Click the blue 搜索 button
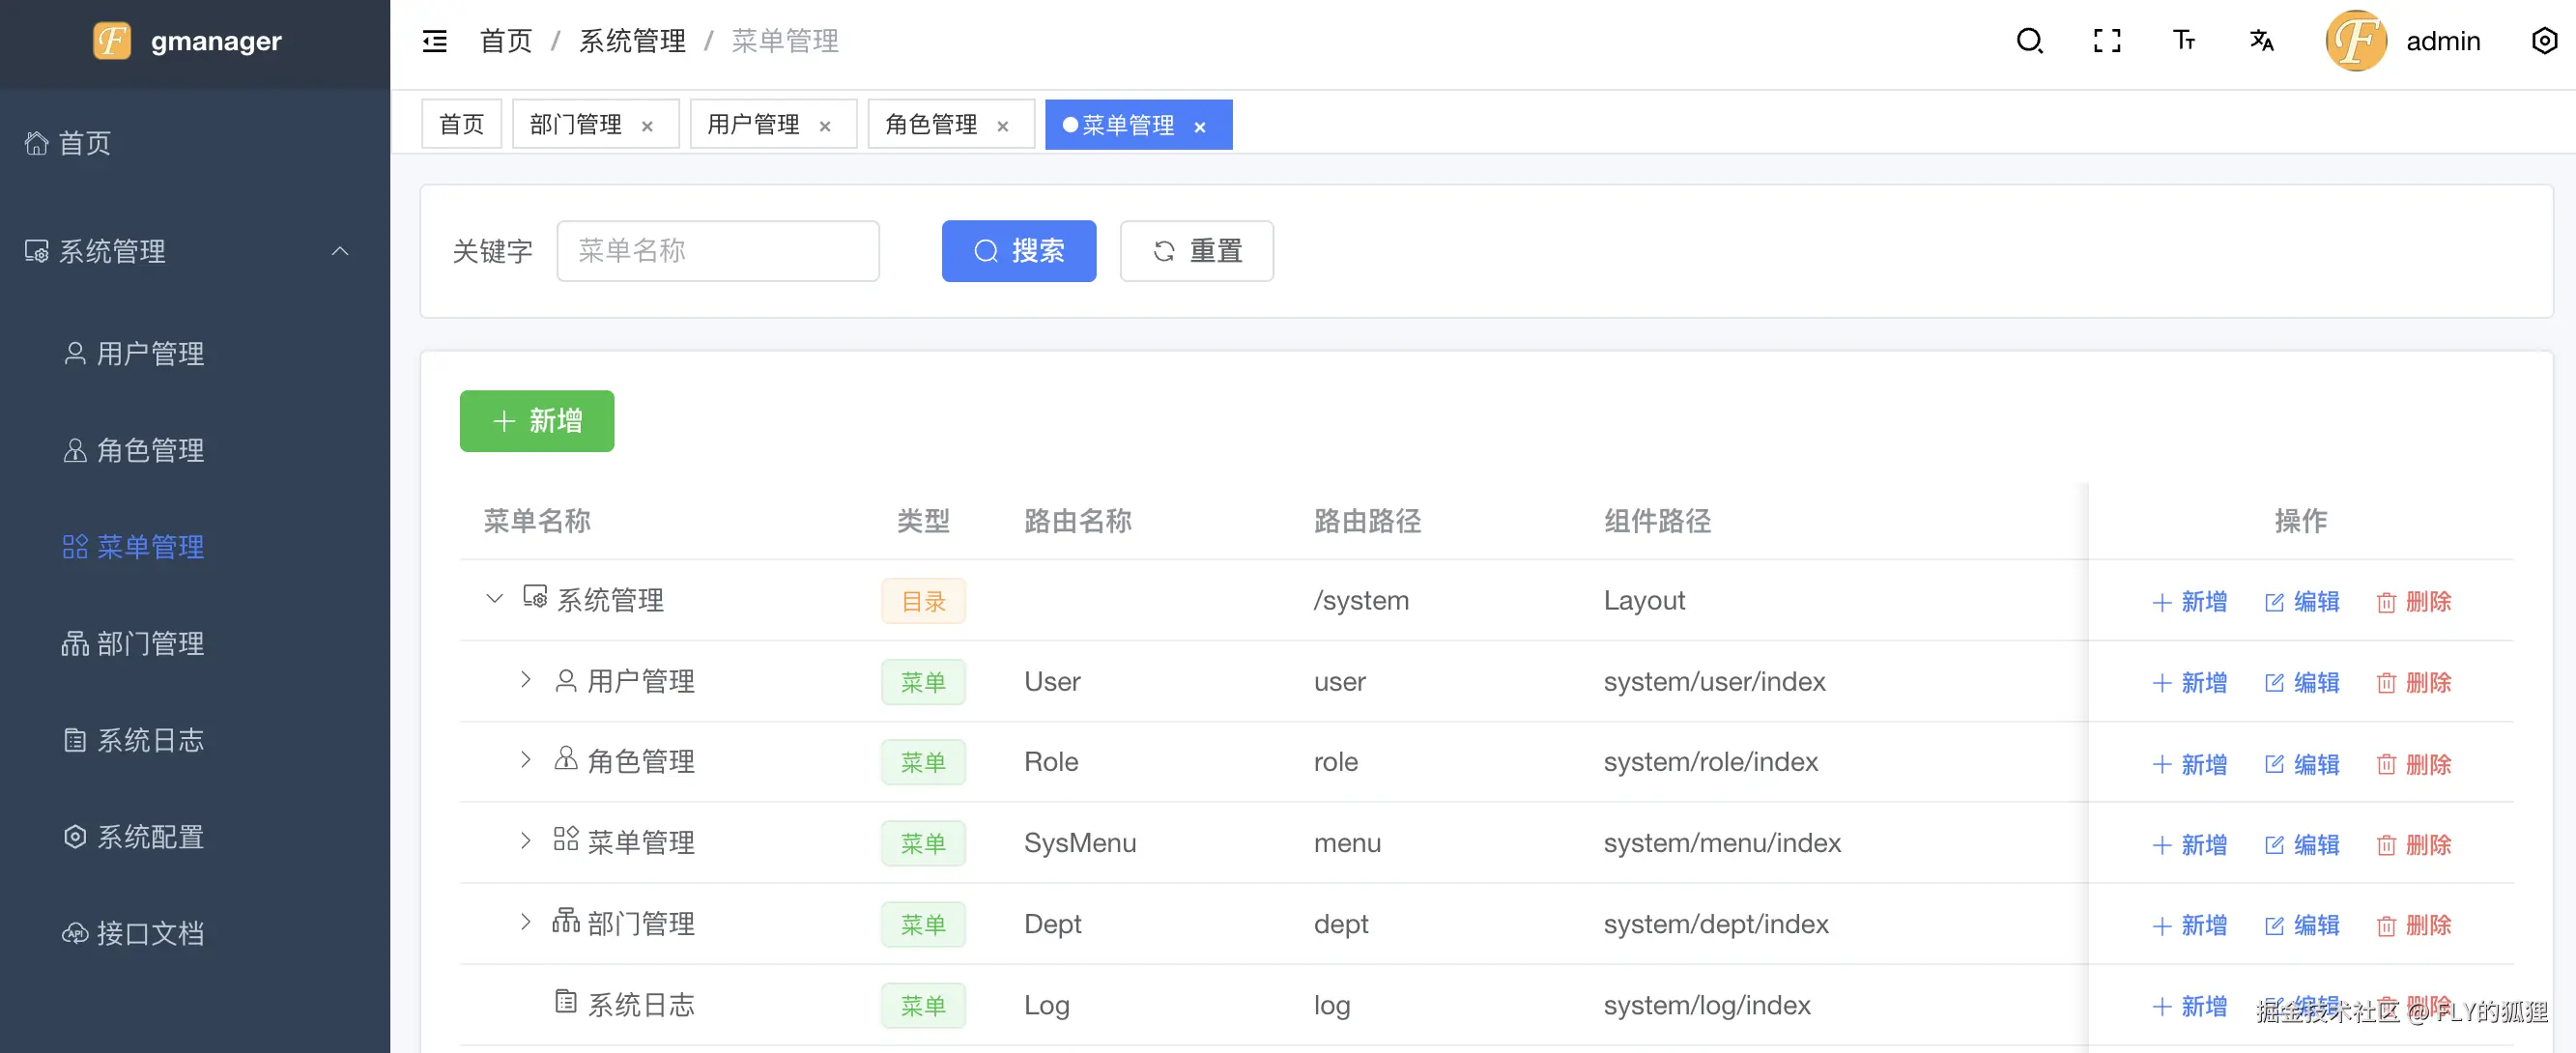 click(x=1018, y=251)
